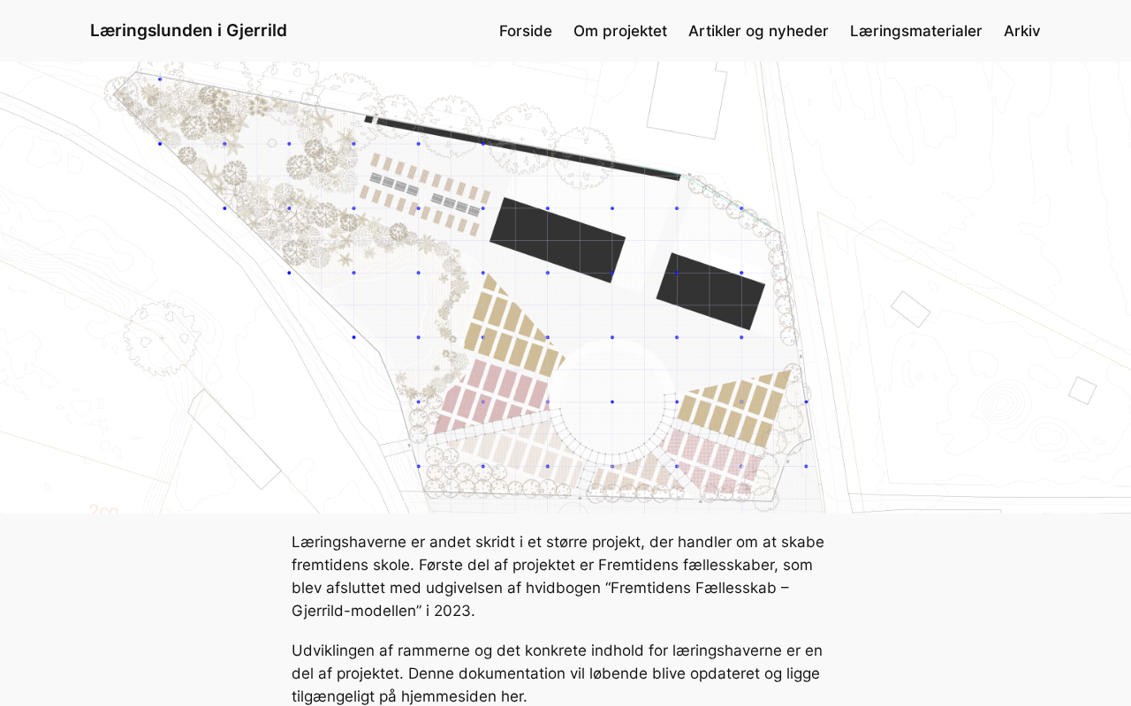Open the Læringslunden i Gjerrild site title
Image resolution: width=1131 pixels, height=706 pixels.
pos(188,31)
